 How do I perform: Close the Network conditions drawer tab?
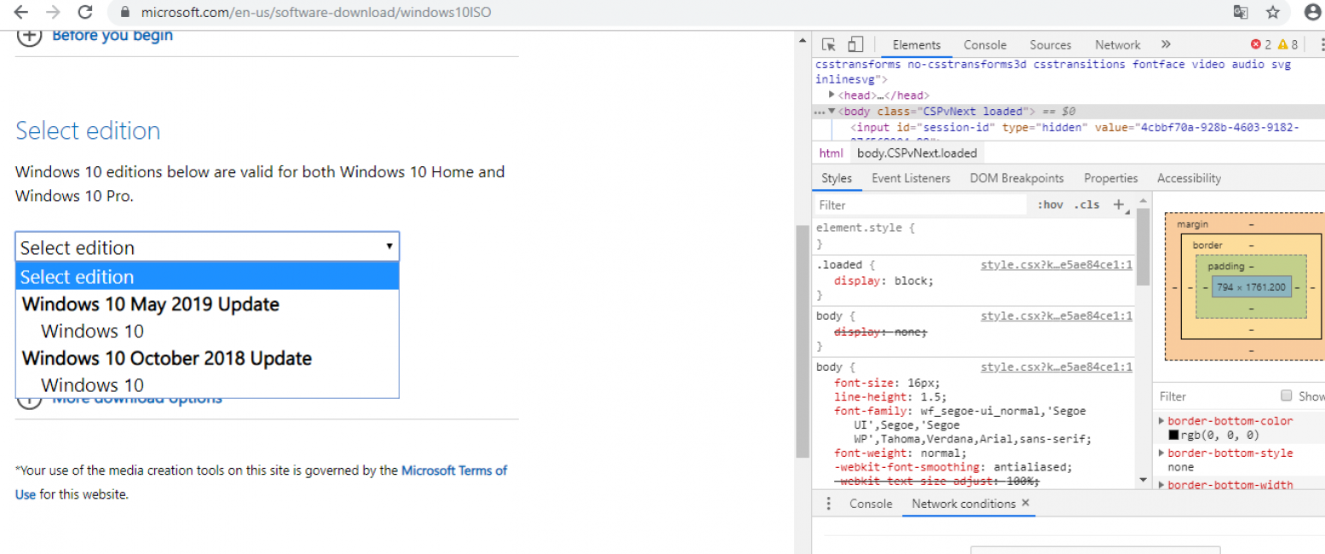[1026, 503]
